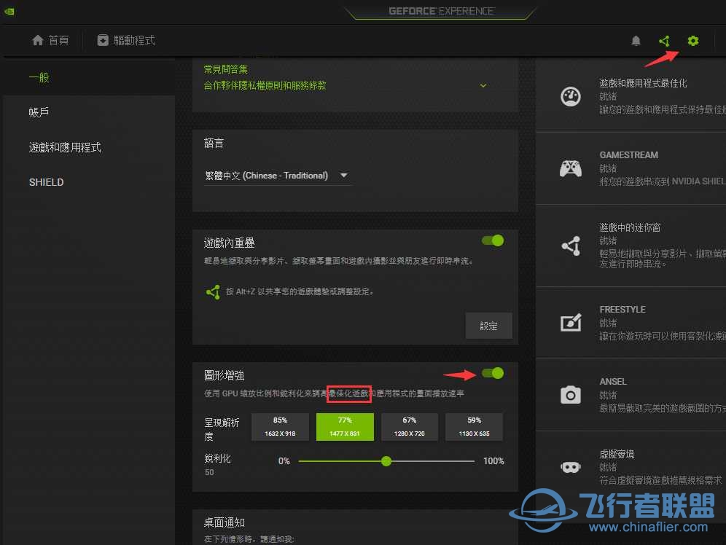Toggle the 遊戲內重疊 in-game overlay switch
The image size is (726, 545).
tap(493, 240)
